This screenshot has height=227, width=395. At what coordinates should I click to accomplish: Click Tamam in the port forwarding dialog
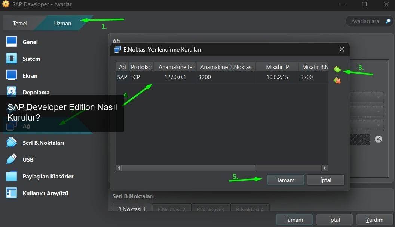(285, 180)
